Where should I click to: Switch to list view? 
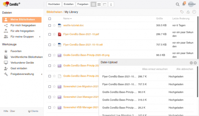pyautogui.click(x=93, y=4)
